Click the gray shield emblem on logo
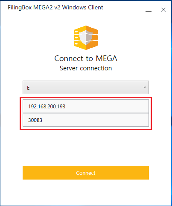172x206 pixels. click(86, 38)
